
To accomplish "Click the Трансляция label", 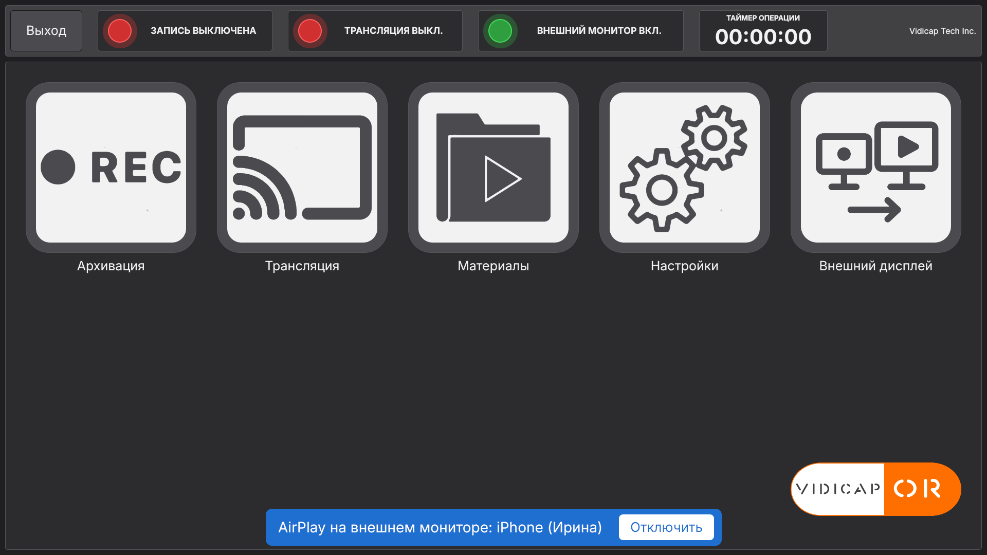I will pos(302,266).
